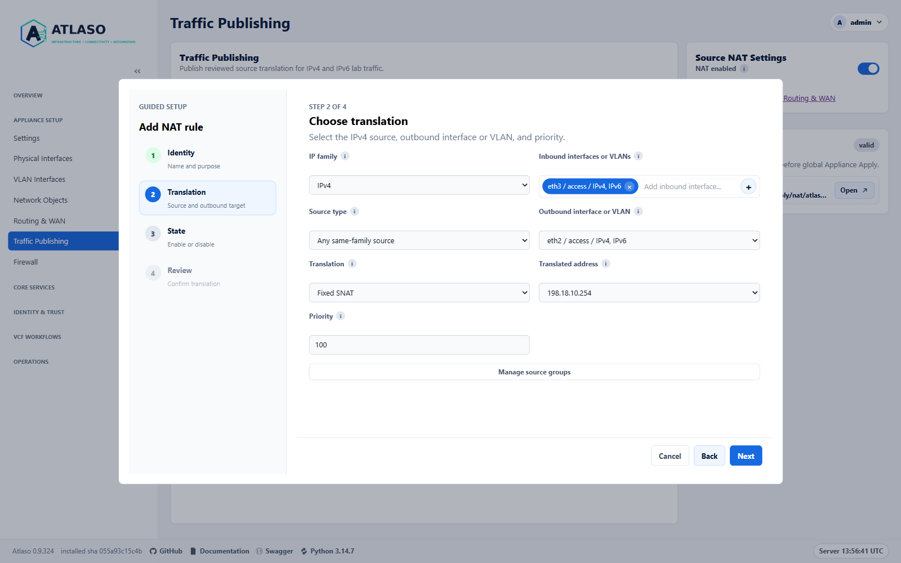Click the Inbound interfaces or VLANs info icon
This screenshot has height=563, width=901.
tap(639, 156)
